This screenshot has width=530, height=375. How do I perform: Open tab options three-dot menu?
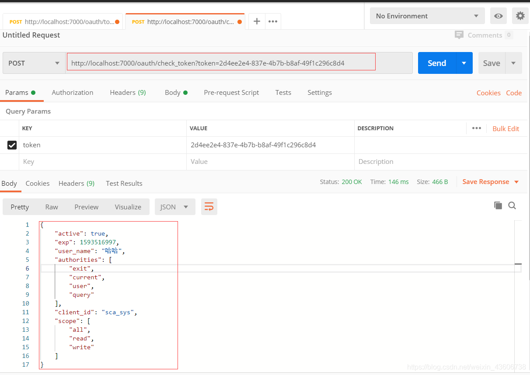click(x=273, y=21)
